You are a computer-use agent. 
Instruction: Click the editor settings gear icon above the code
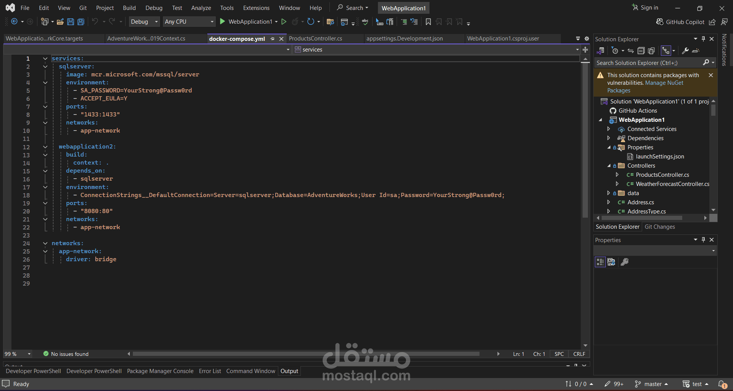click(x=587, y=39)
